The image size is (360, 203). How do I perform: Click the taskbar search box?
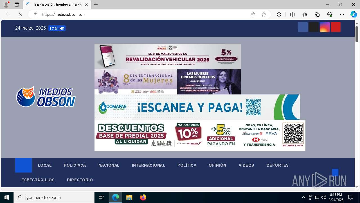click(x=54, y=197)
